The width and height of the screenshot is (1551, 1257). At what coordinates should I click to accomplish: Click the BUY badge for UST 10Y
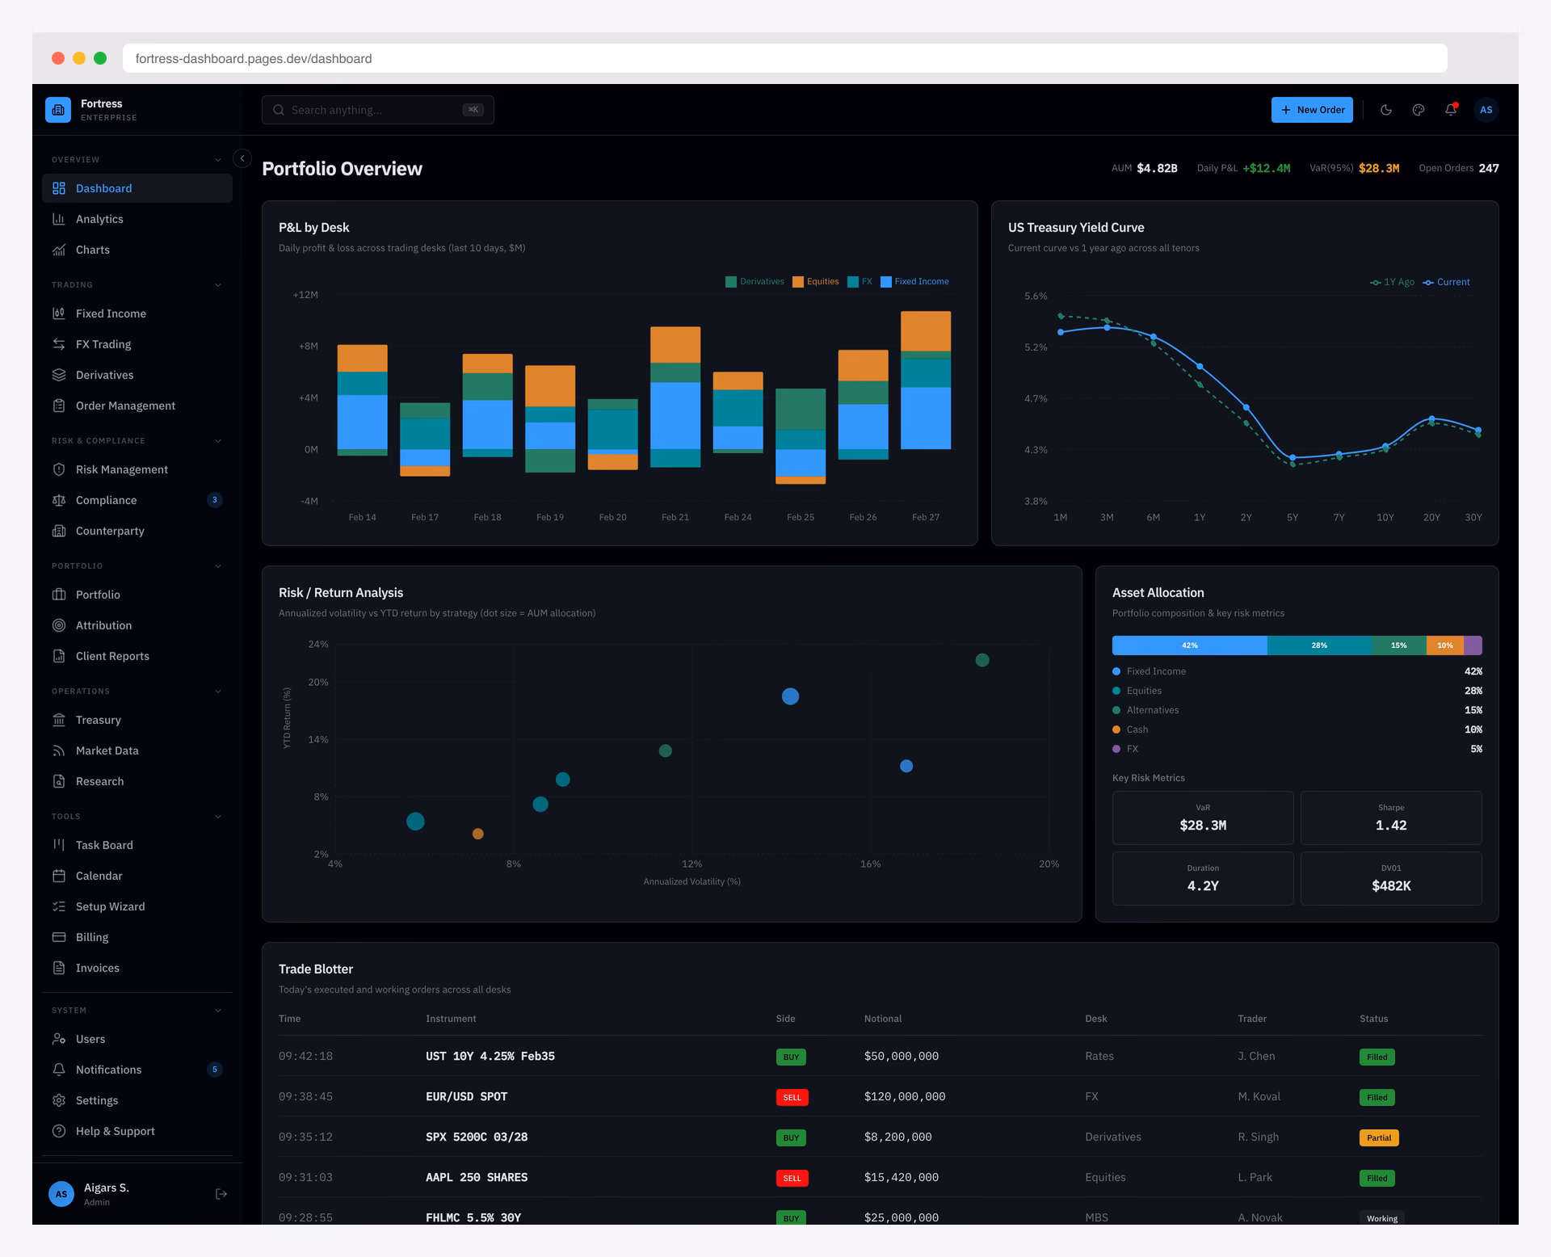(791, 1057)
